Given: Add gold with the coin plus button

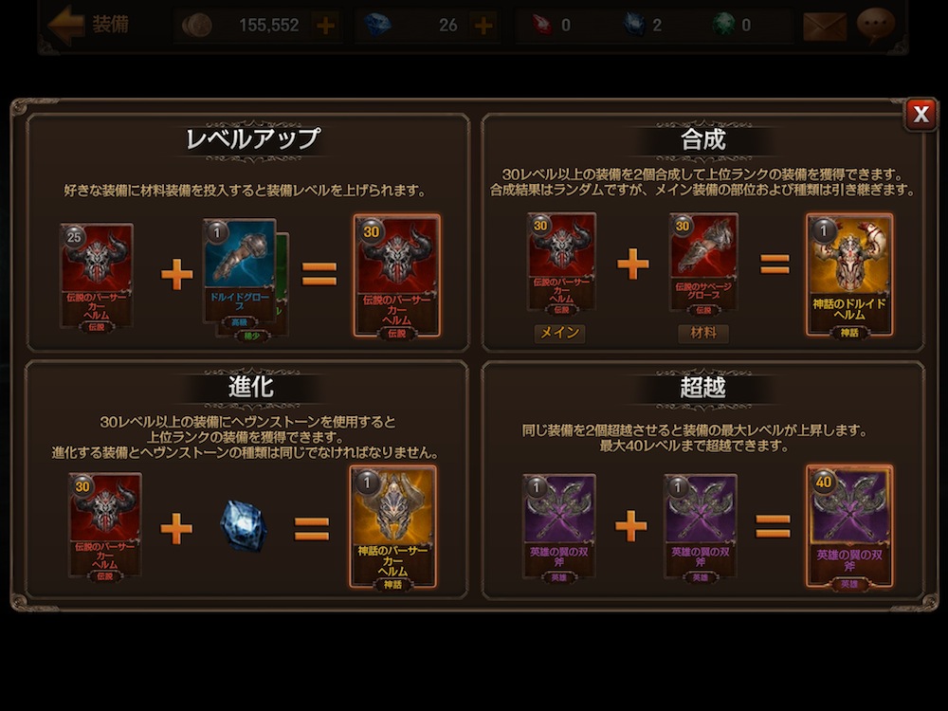Looking at the screenshot, I should point(326,26).
